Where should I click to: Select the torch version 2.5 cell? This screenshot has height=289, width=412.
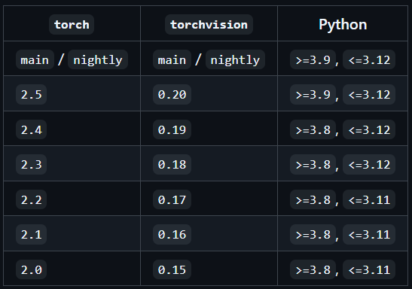[32, 95]
